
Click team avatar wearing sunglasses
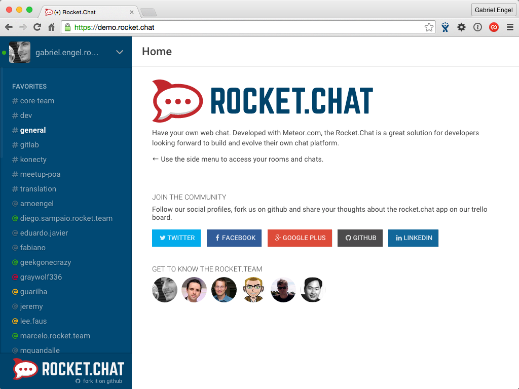[283, 290]
